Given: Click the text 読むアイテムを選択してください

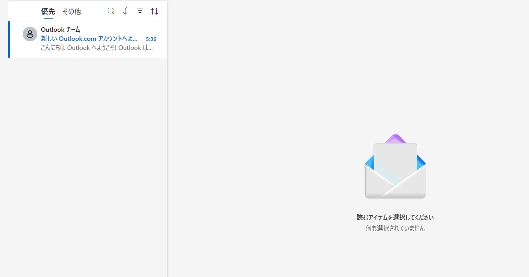Looking at the screenshot, I should coord(395,218).
